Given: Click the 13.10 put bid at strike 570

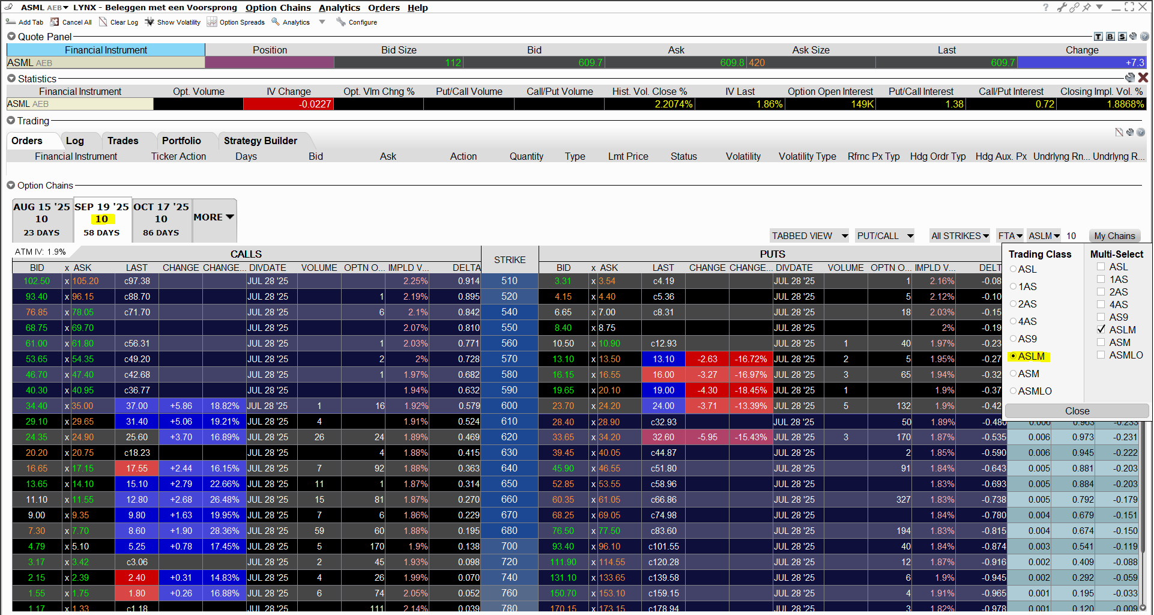Looking at the screenshot, I should pyautogui.click(x=563, y=359).
